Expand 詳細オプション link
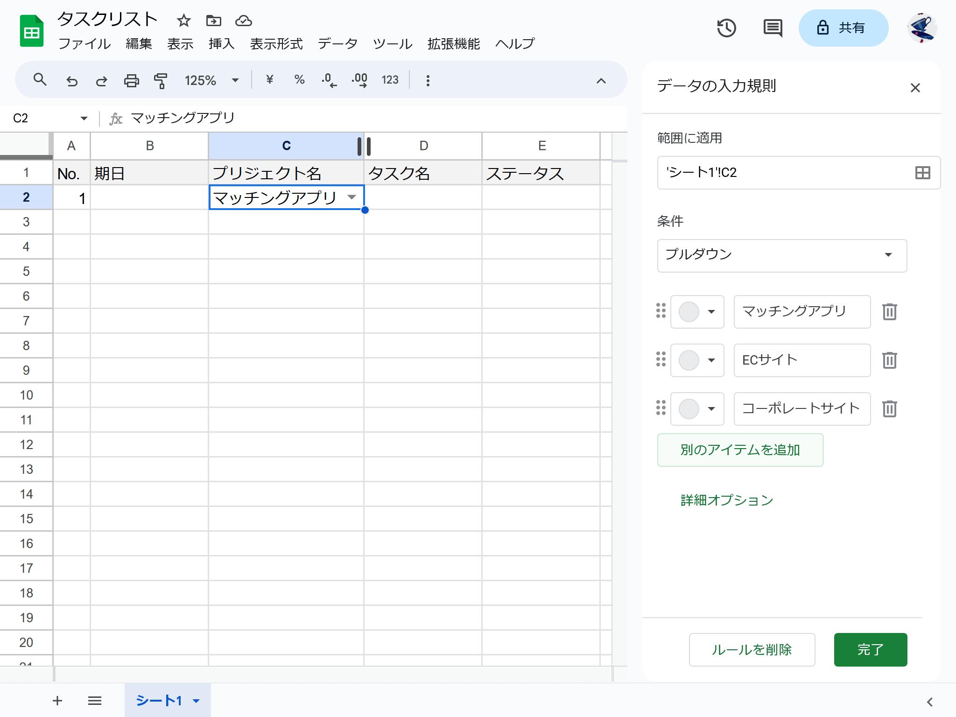The height and width of the screenshot is (717, 956). click(x=727, y=500)
